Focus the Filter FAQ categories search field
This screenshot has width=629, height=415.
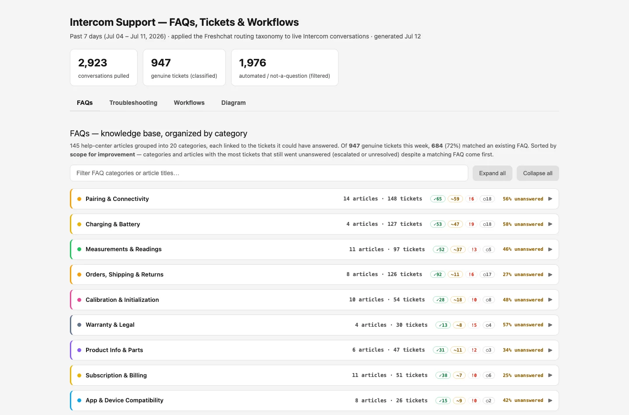[x=269, y=173]
